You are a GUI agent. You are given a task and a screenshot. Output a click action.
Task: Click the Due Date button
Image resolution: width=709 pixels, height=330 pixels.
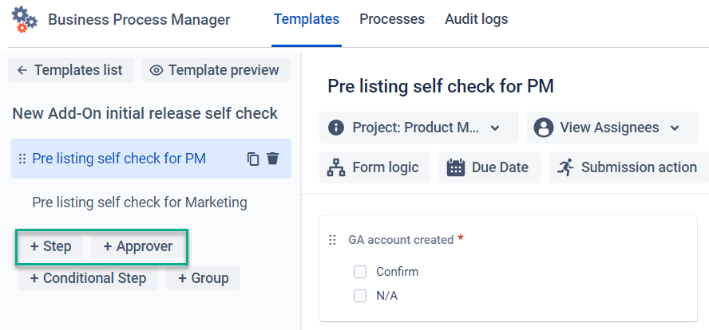click(489, 167)
